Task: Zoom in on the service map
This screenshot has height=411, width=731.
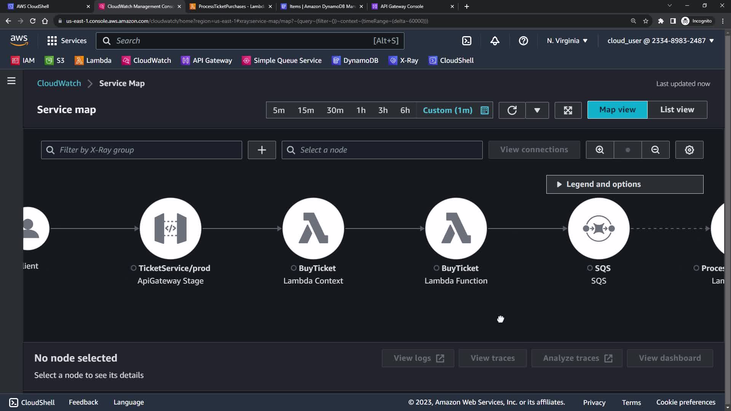Action: pyautogui.click(x=600, y=150)
